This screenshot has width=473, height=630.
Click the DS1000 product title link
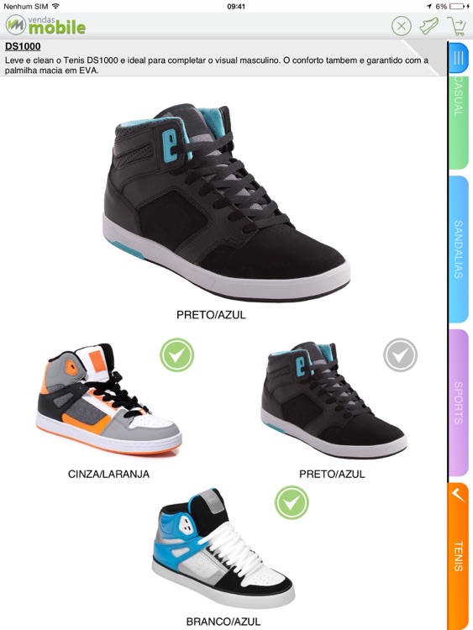[x=23, y=46]
